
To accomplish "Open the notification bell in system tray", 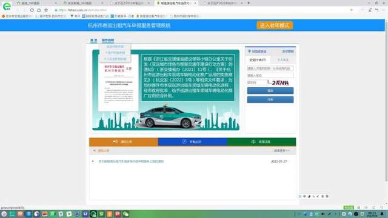I will pos(382,214).
